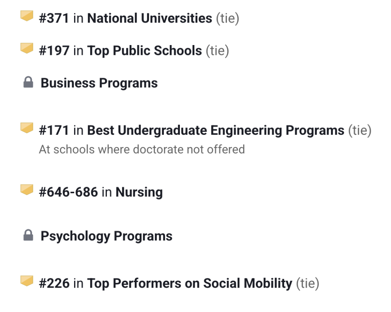This screenshot has height=312, width=391.
Task: Open Best Undergraduate Engineering Programs link
Action: pyautogui.click(x=216, y=131)
